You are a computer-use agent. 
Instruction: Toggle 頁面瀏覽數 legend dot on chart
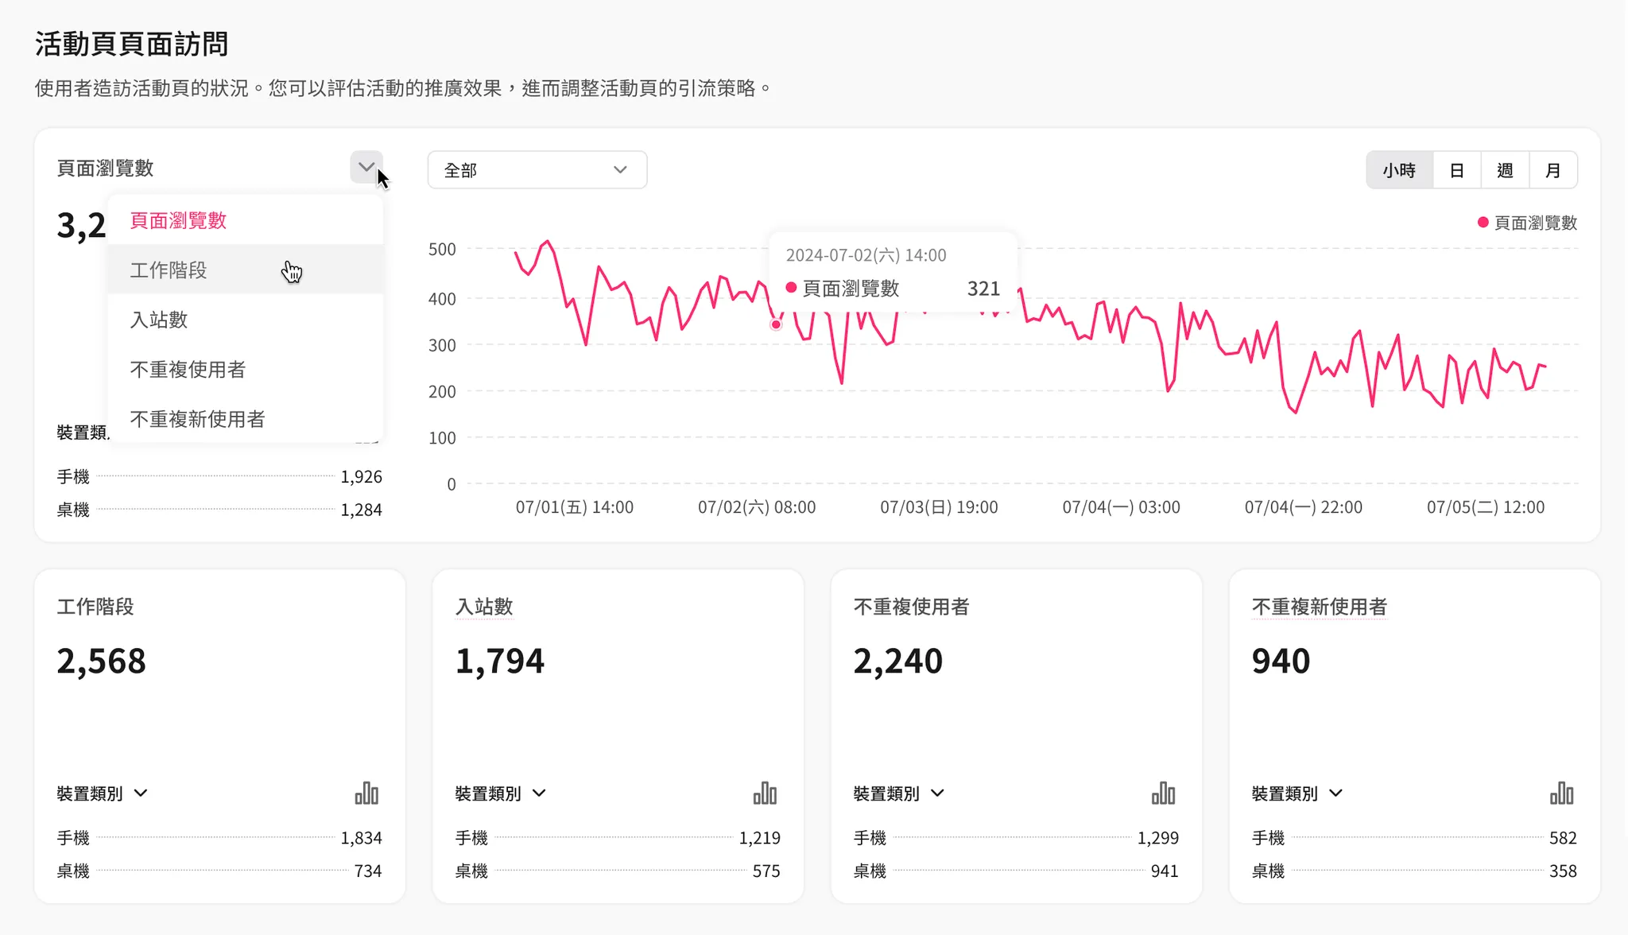coord(1483,223)
